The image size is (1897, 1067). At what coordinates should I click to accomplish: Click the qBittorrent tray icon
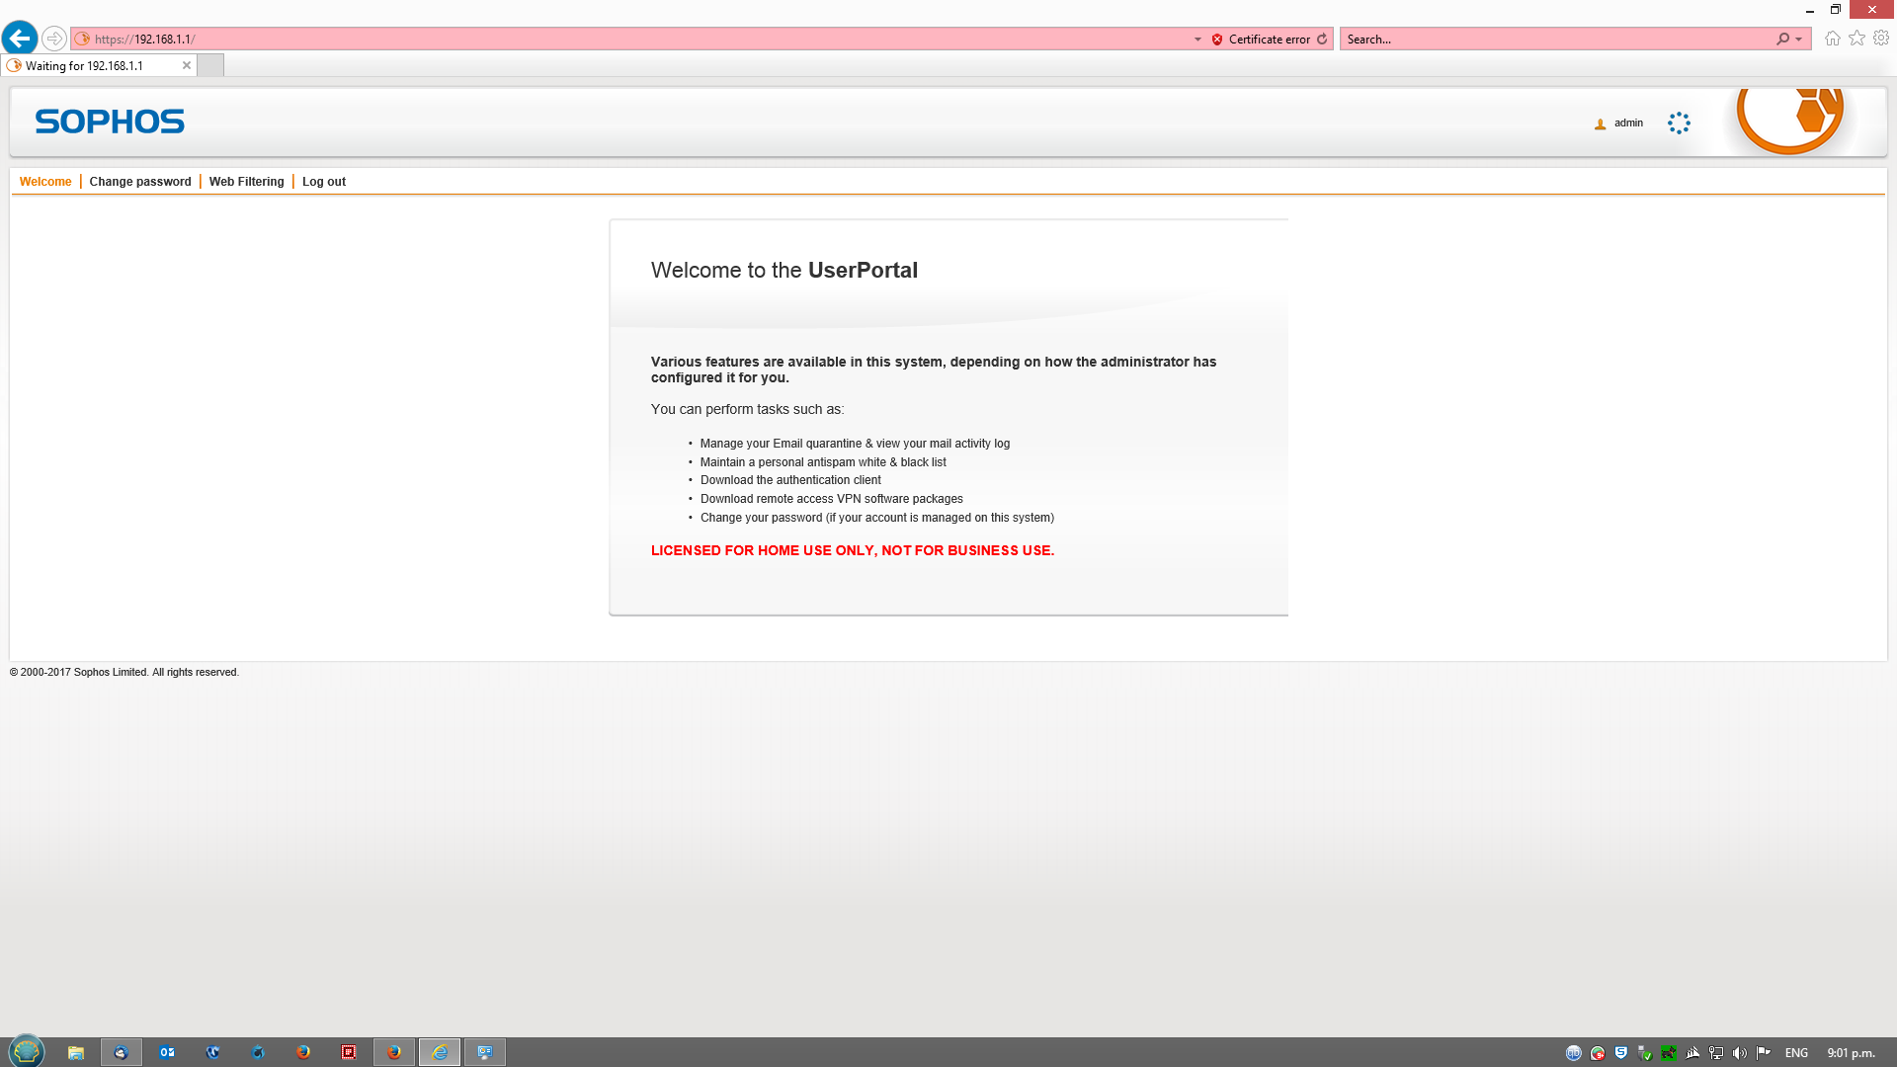point(1574,1053)
